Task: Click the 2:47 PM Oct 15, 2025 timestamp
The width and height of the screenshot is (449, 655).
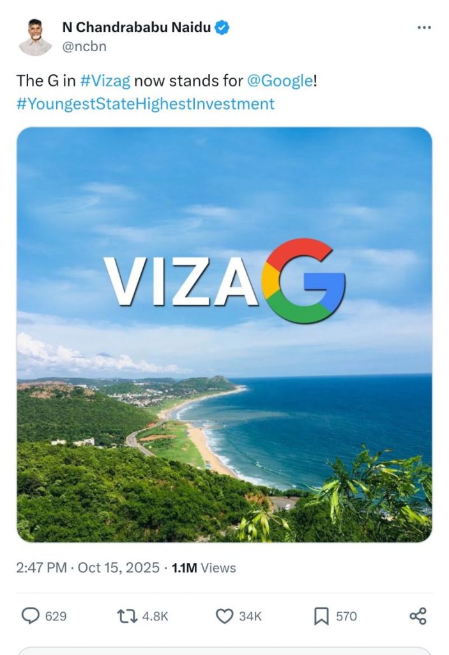Action: pyautogui.click(x=88, y=568)
